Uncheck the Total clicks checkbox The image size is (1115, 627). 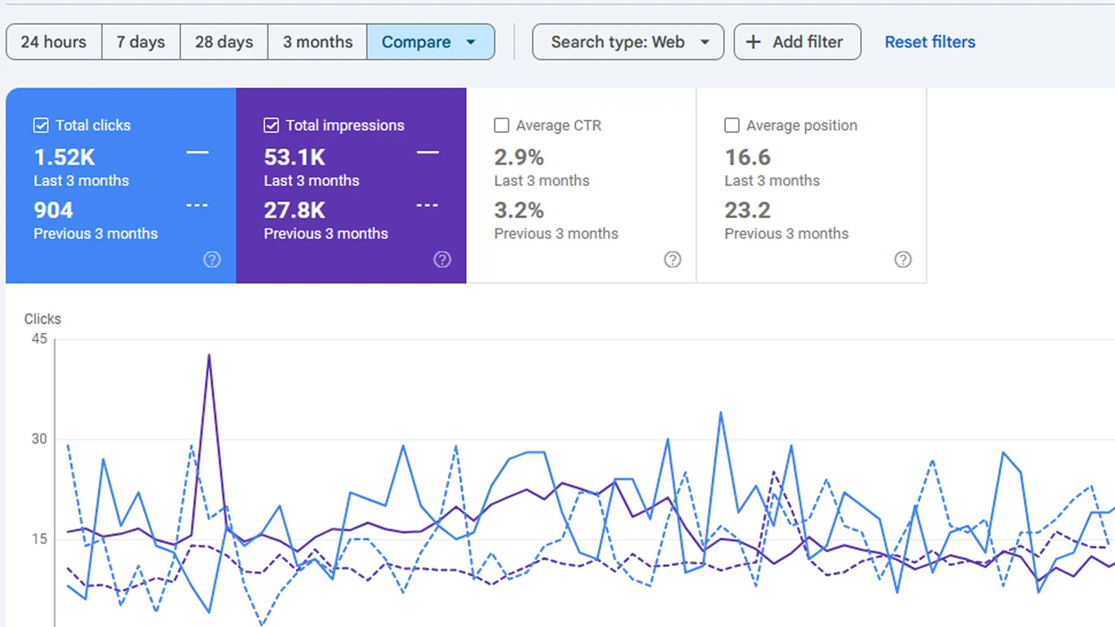coord(41,125)
